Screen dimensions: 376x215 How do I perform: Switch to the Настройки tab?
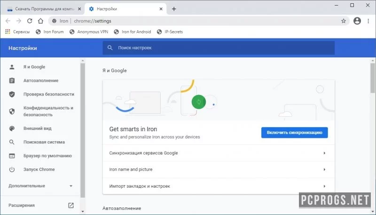pyautogui.click(x=125, y=9)
